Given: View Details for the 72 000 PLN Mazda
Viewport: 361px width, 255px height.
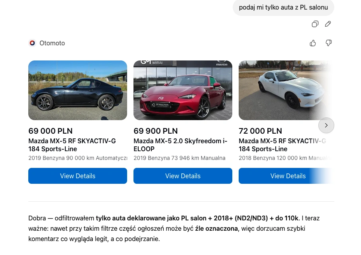Looking at the screenshot, I should click(288, 176).
